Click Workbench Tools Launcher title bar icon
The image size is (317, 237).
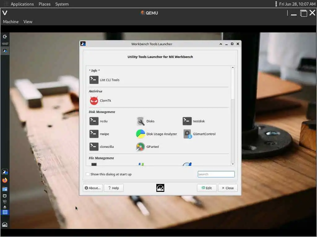(x=83, y=44)
